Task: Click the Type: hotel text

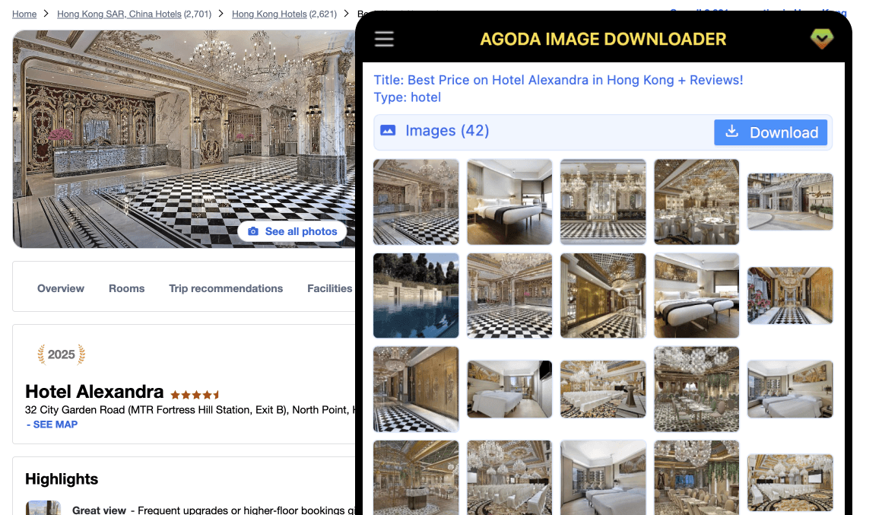Action: click(408, 97)
